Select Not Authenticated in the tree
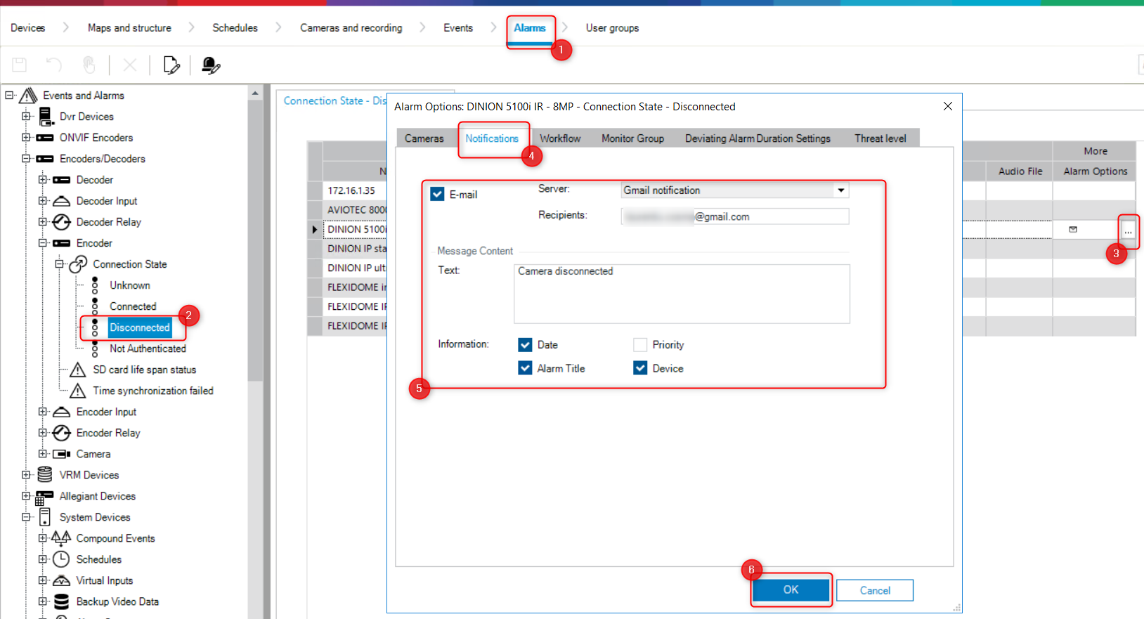 click(148, 348)
